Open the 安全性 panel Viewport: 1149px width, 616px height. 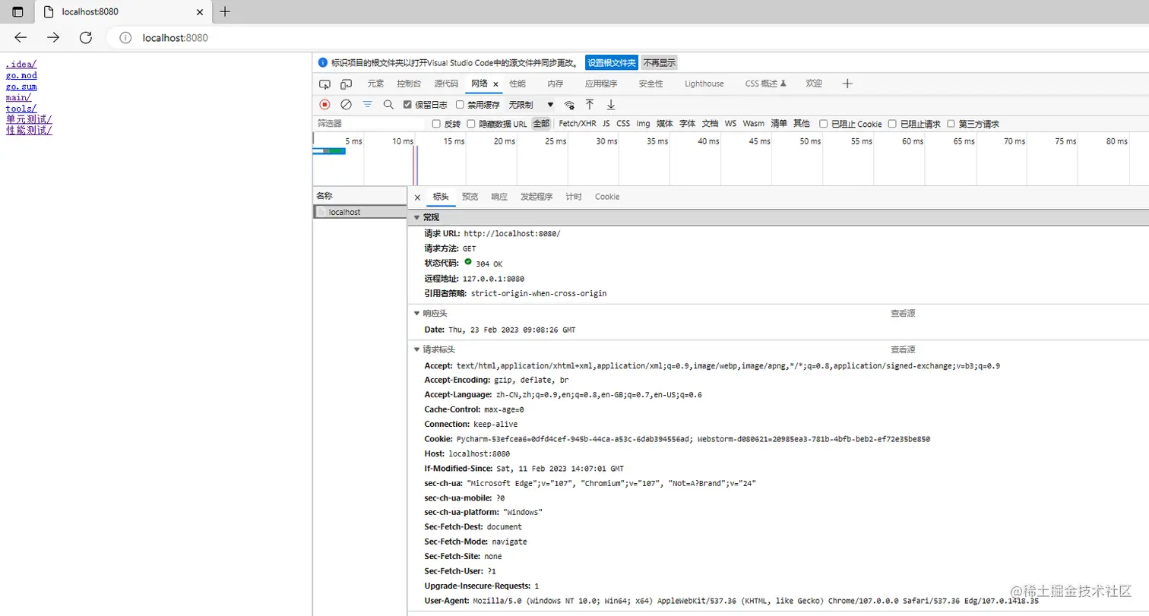click(650, 84)
